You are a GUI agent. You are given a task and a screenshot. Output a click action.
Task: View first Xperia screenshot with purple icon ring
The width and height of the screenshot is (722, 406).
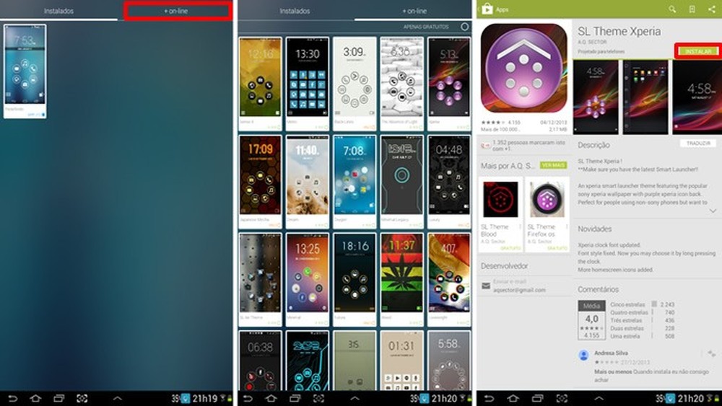[x=596, y=97]
